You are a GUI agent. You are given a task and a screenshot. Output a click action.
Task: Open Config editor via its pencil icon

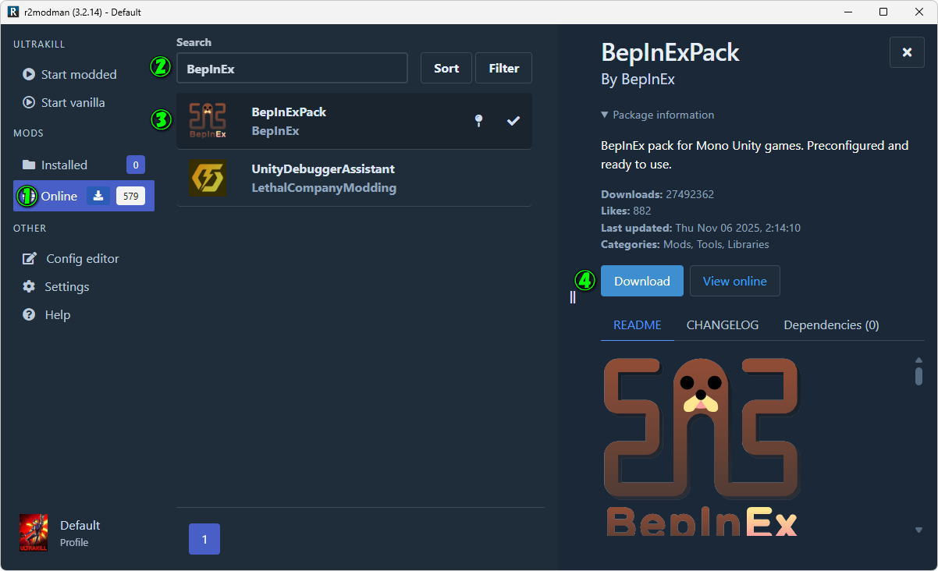pyautogui.click(x=30, y=258)
